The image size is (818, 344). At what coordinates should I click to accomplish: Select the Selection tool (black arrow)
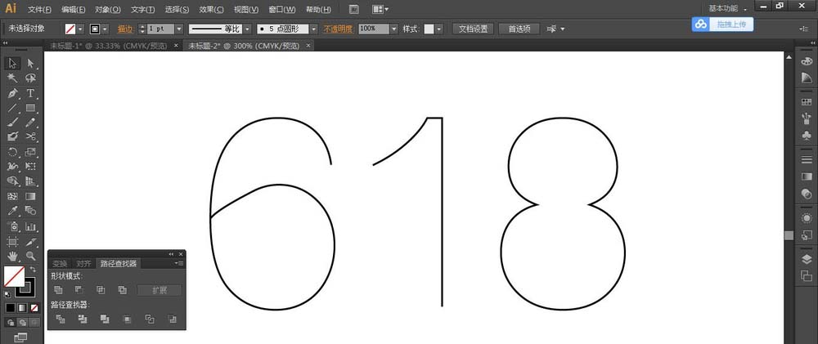coord(12,64)
